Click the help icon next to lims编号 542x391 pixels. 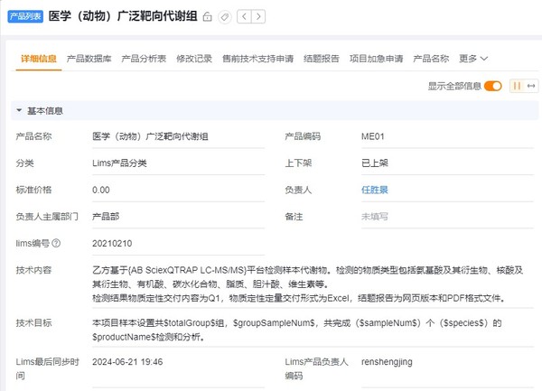coord(57,244)
